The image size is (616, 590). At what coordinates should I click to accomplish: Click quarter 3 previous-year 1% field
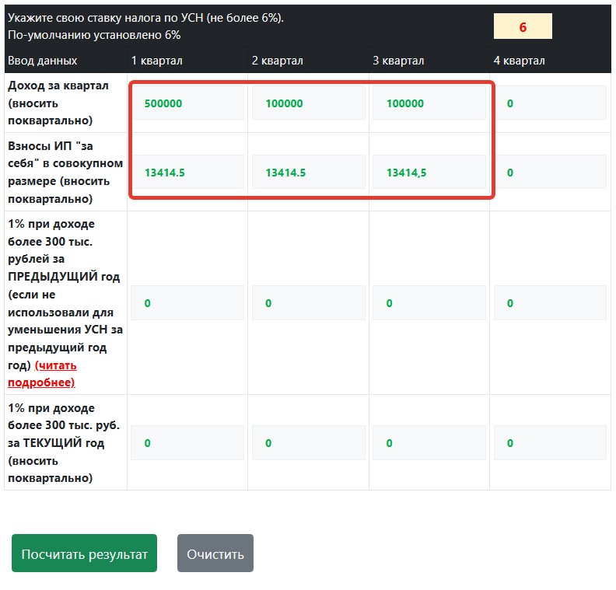coord(429,302)
